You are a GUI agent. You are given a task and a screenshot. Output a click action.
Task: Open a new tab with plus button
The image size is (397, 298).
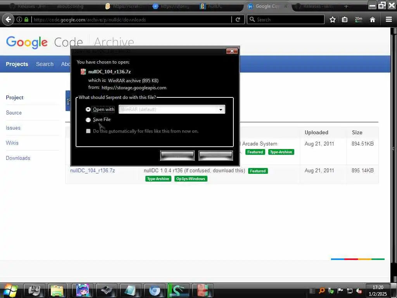[346, 6]
